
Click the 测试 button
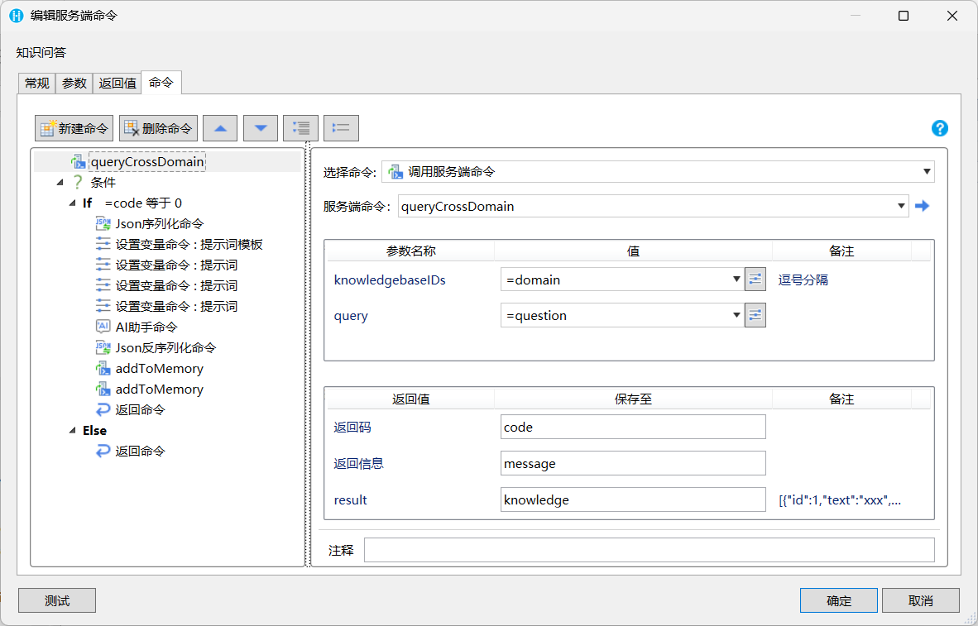coord(57,600)
